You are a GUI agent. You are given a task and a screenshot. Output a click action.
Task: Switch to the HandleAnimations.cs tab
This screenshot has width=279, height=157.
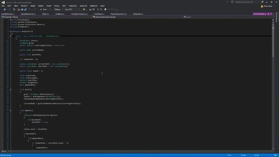(79, 14)
